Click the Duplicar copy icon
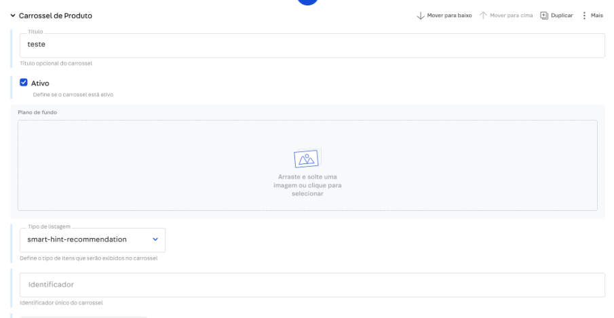Screen dimensions: 614x318 tap(544, 16)
